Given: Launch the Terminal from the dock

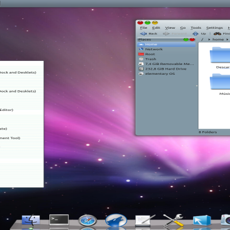Looking at the screenshot, I should tap(59, 220).
